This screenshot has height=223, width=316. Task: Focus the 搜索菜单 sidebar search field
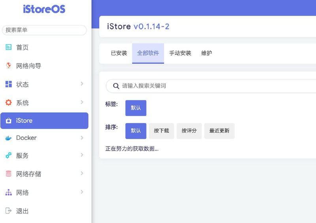click(44, 30)
